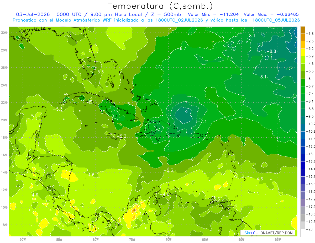Click the coldest teal core north of Hispaniola

[x=185, y=115]
